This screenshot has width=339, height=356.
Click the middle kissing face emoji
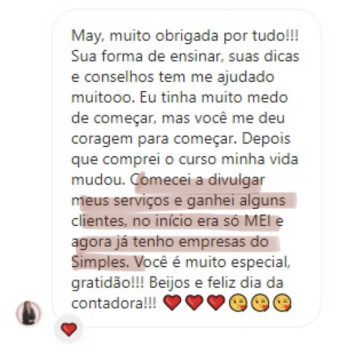[x=260, y=302]
